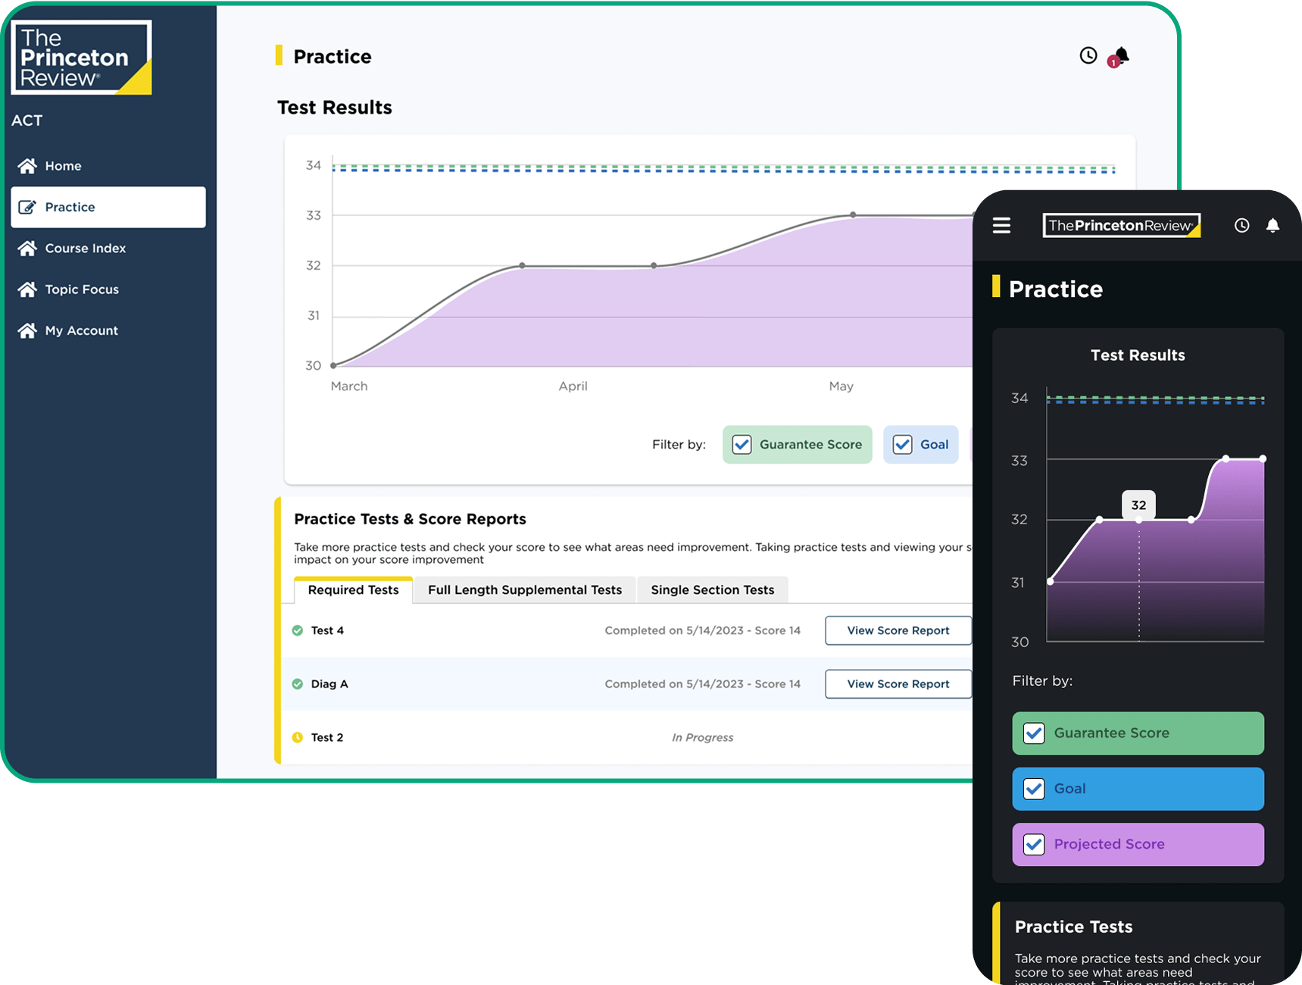Click the green check icon beside Test 4

point(298,630)
